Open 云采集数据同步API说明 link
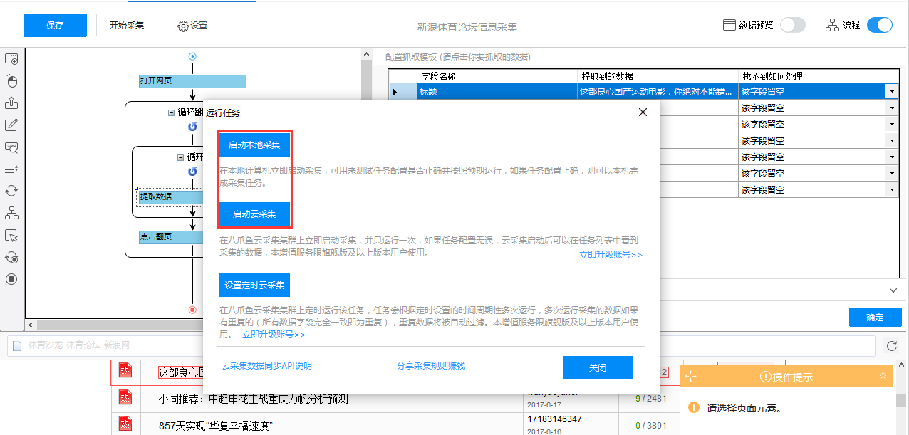Viewport: 909px width, 435px height. 266,366
